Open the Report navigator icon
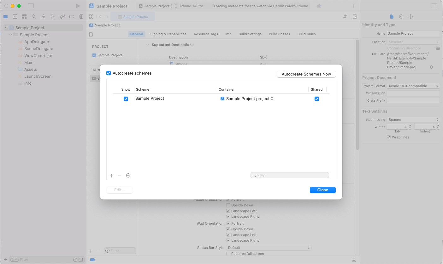This screenshot has width=443, height=264. point(81,17)
